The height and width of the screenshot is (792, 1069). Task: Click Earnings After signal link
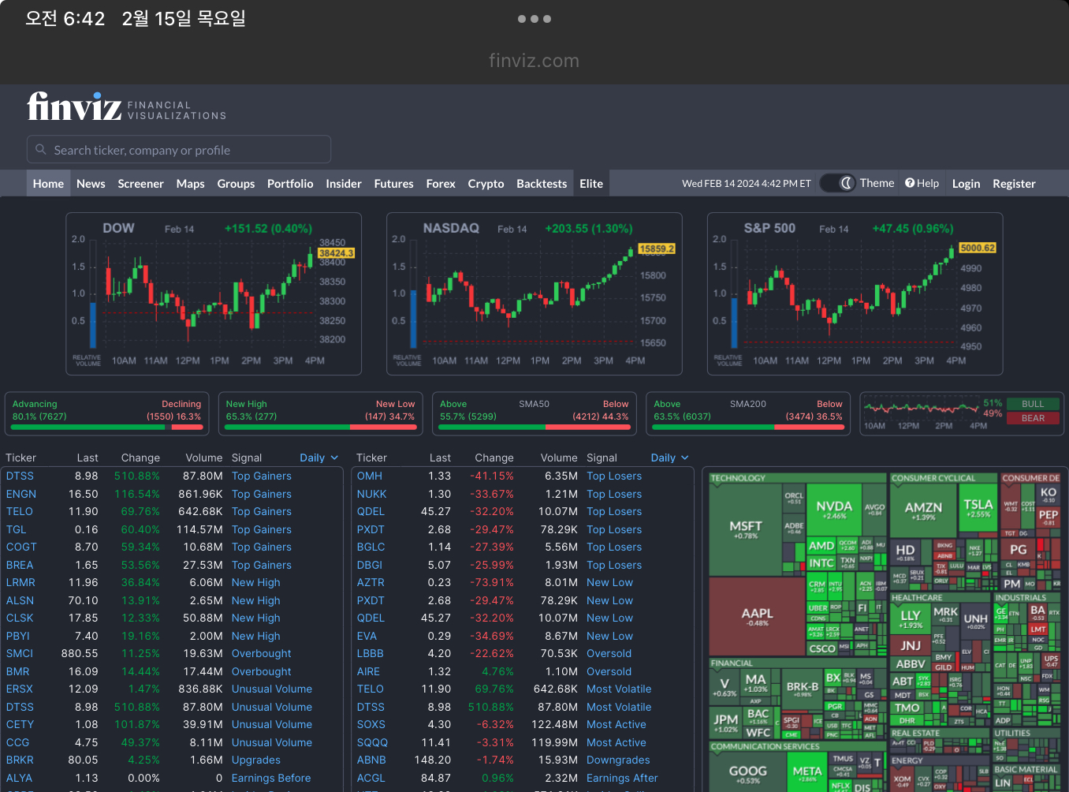[622, 778]
